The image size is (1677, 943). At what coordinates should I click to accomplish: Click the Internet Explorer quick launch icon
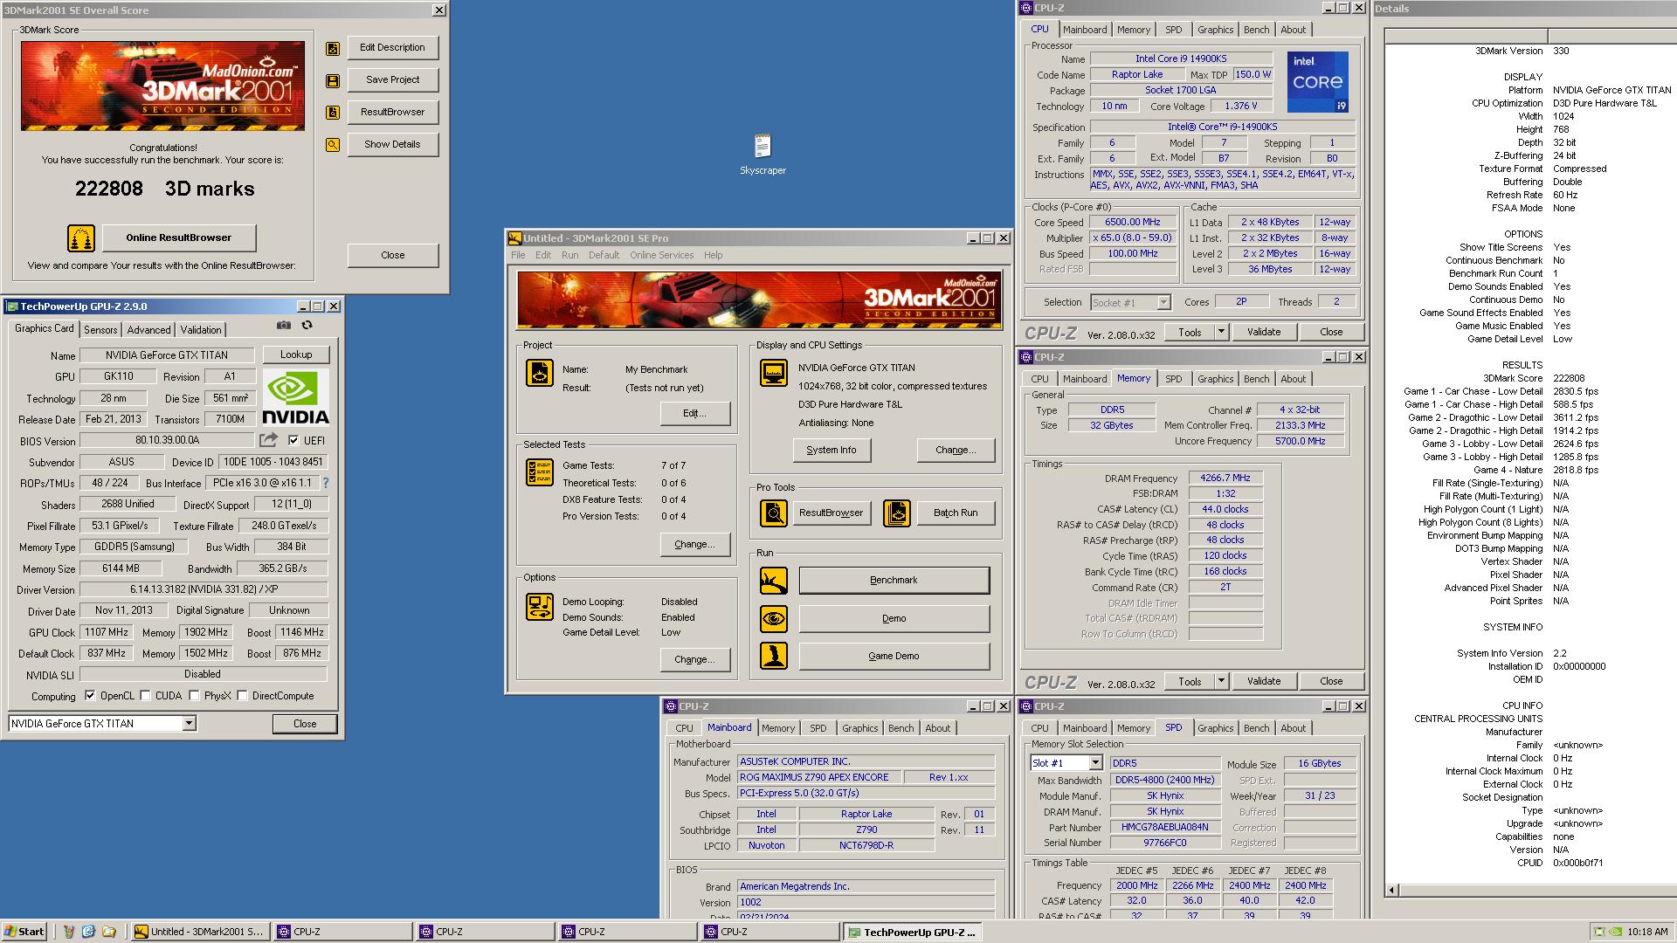coord(88,932)
